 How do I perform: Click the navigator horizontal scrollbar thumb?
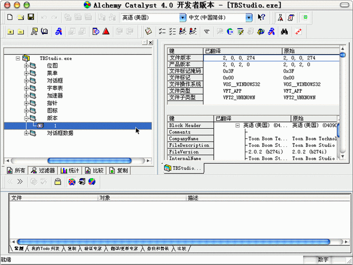tap(90, 161)
